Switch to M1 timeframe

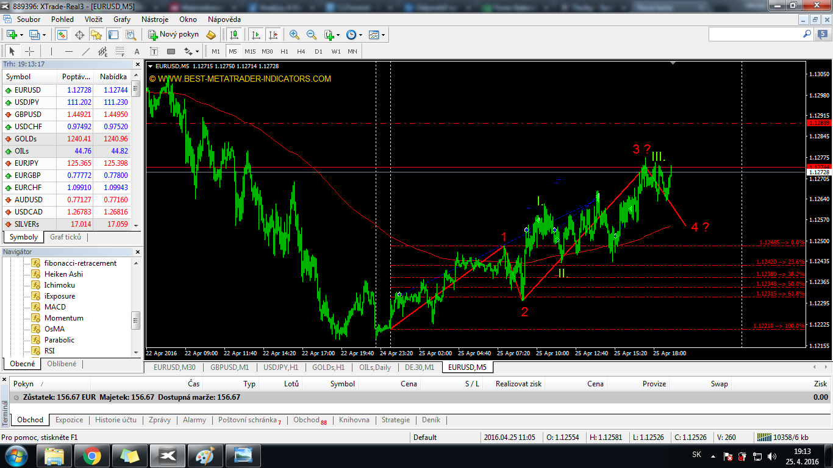[216, 51]
